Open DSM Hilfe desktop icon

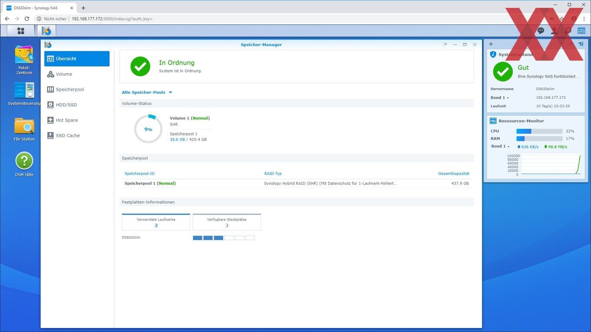pos(24,164)
